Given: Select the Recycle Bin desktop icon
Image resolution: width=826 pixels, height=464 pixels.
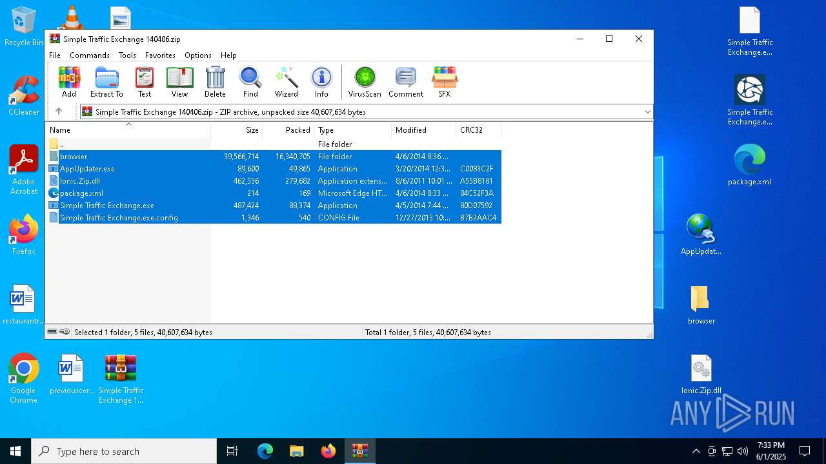Looking at the screenshot, I should tap(23, 27).
